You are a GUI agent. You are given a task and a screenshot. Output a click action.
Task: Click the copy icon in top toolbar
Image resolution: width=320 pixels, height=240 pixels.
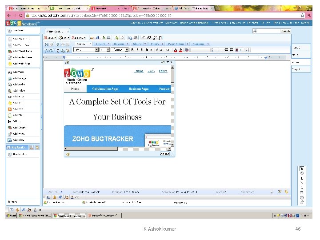(x=130, y=37)
